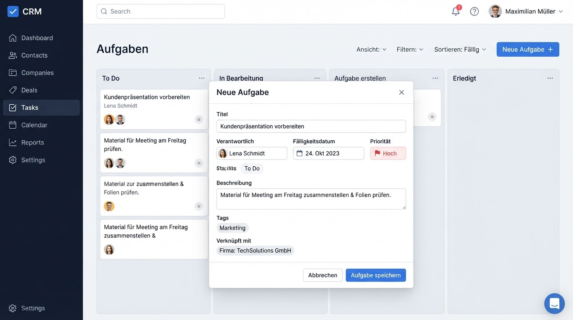The image size is (573, 320).
Task: Change the status chip reading To Do in the dialog
Action: pyautogui.click(x=252, y=168)
